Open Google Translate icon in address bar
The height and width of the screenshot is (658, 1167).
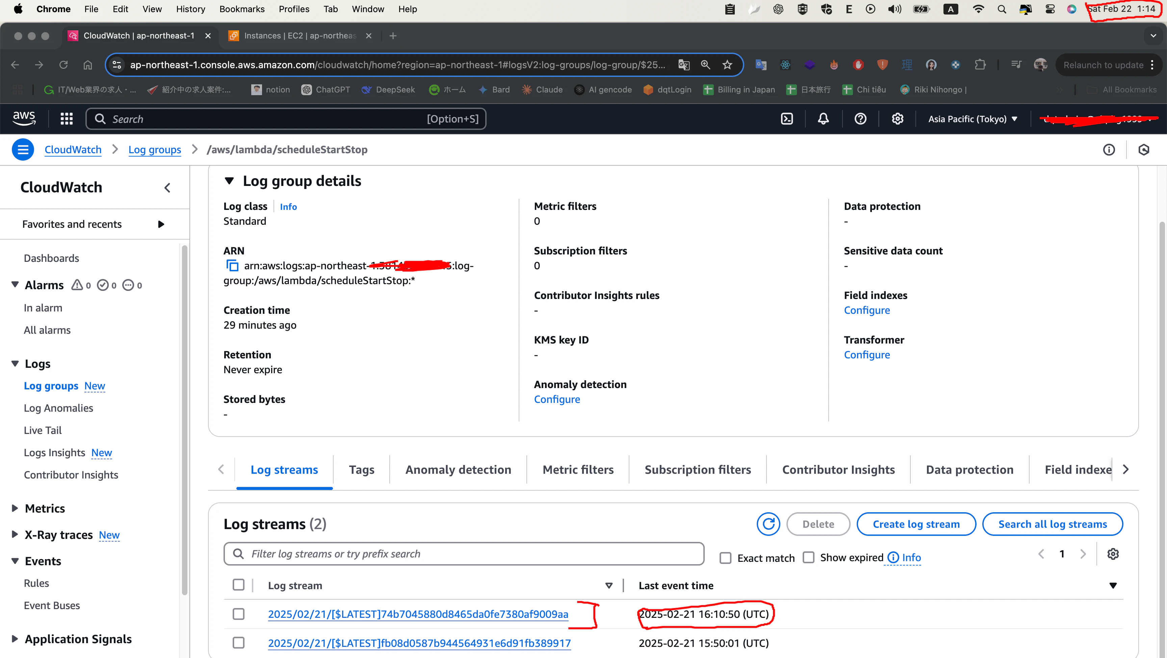[x=683, y=65]
